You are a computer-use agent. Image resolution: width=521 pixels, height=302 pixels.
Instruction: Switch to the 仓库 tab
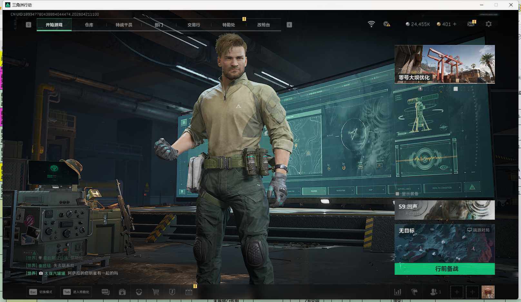pyautogui.click(x=89, y=25)
